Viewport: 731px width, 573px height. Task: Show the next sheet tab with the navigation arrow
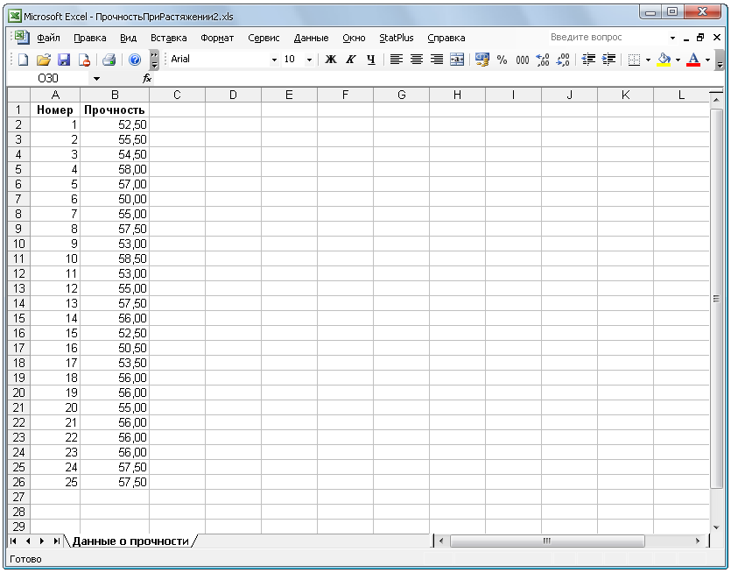pyautogui.click(x=42, y=541)
